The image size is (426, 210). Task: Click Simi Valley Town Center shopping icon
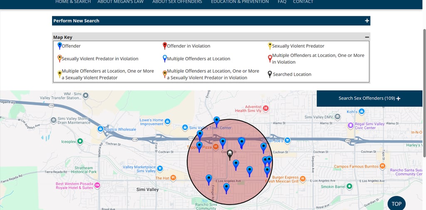185,127
